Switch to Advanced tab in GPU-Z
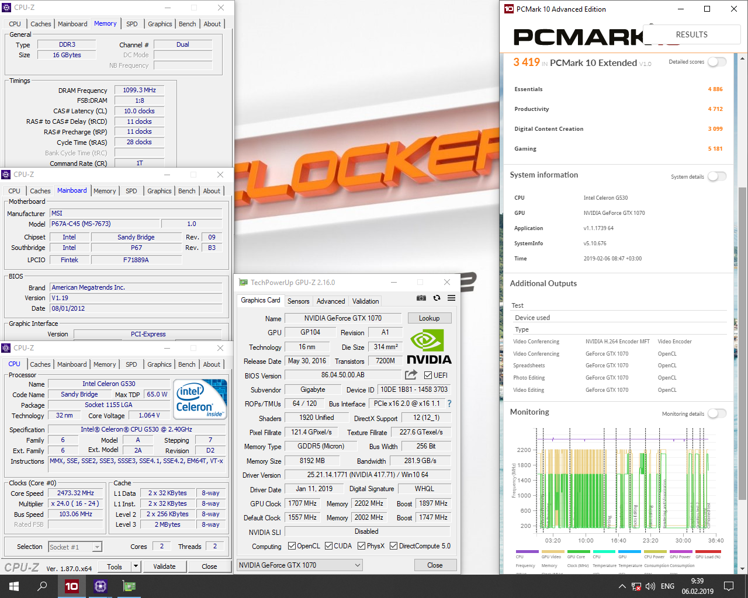 point(331,301)
